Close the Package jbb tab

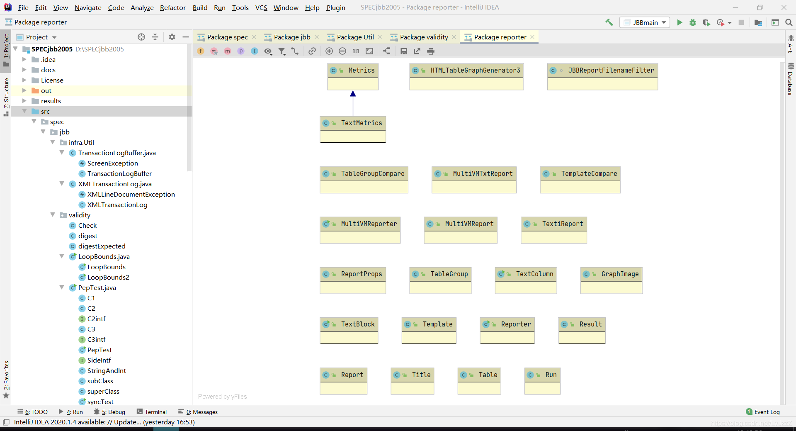click(317, 37)
